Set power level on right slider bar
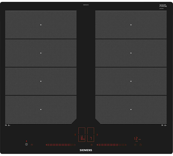173x156 pixels. (x=111, y=145)
